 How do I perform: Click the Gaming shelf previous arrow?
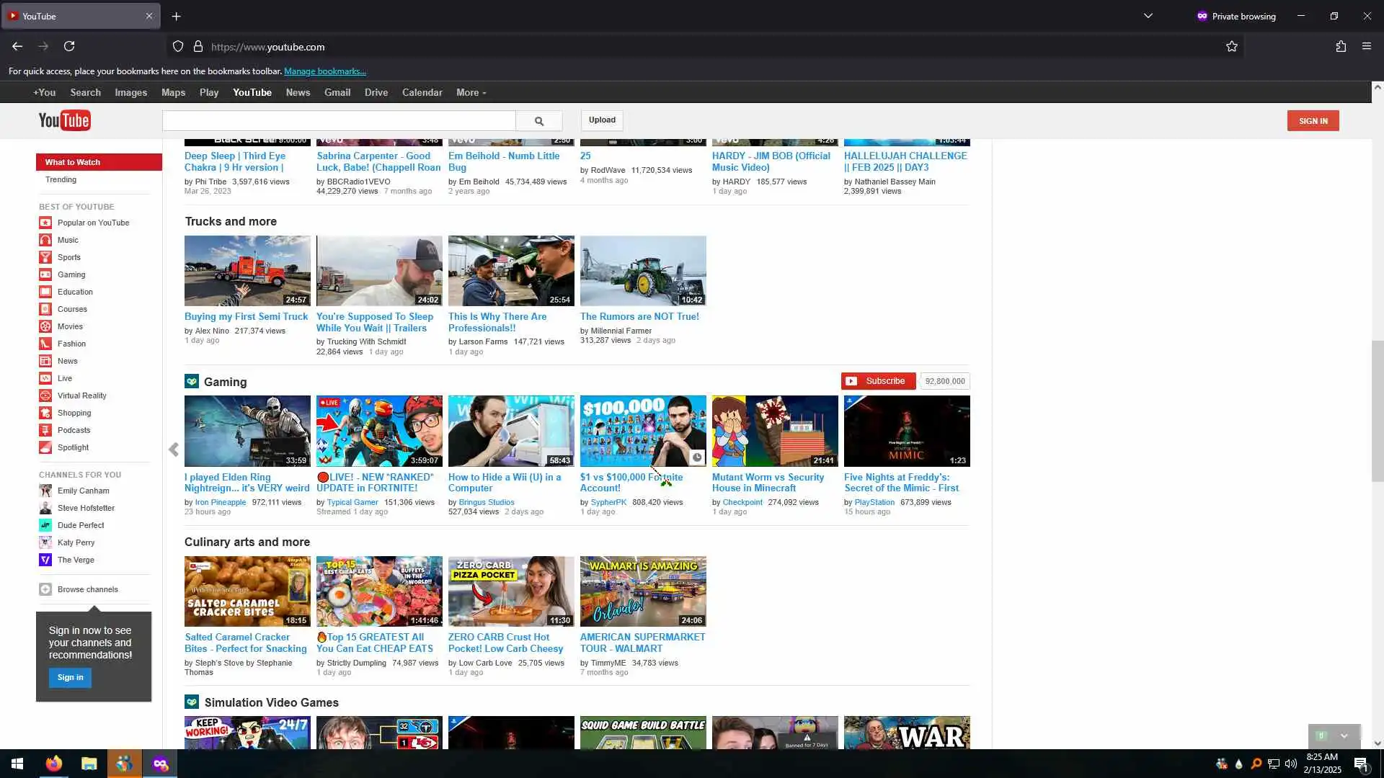(174, 450)
